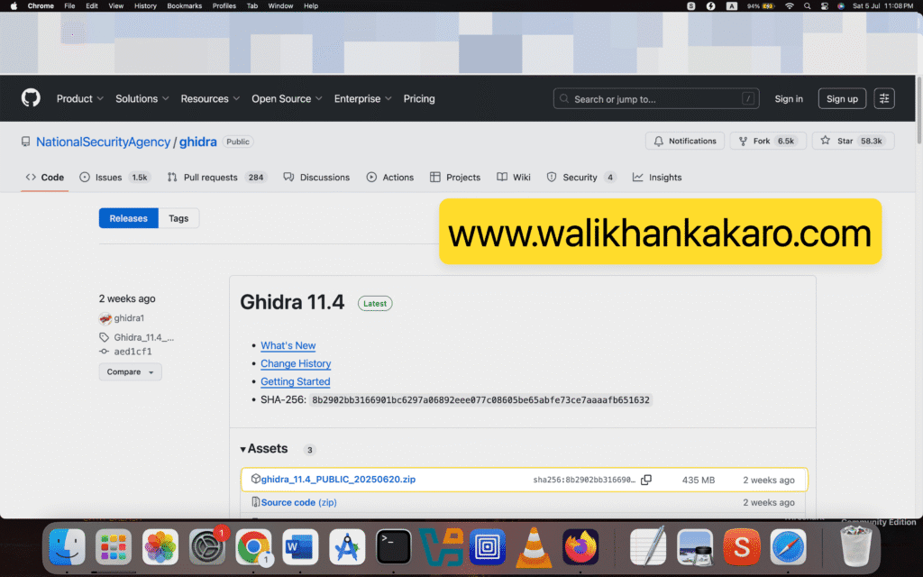The width and height of the screenshot is (923, 577).
Task: Open the Change History link
Action: click(x=296, y=364)
